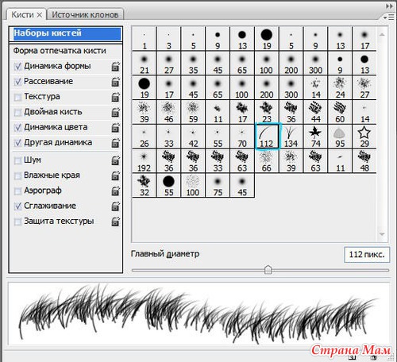397x362 pixels.
Task: Select the soft round brush 300 in second row
Action: click(x=315, y=64)
